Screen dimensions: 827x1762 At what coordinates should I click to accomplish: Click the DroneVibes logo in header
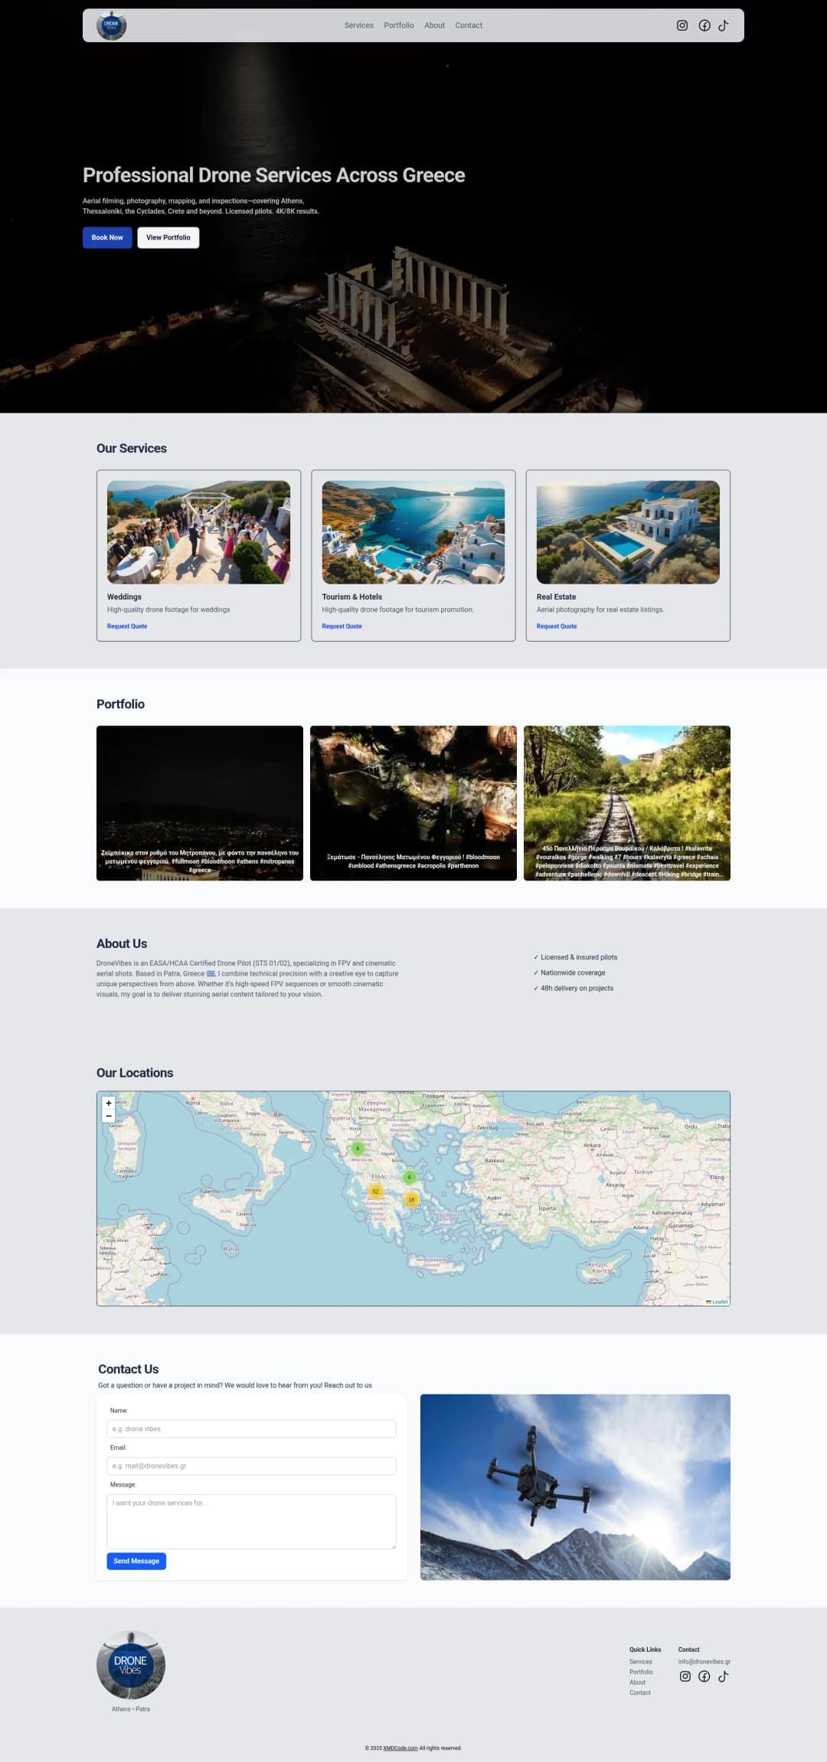pos(112,25)
